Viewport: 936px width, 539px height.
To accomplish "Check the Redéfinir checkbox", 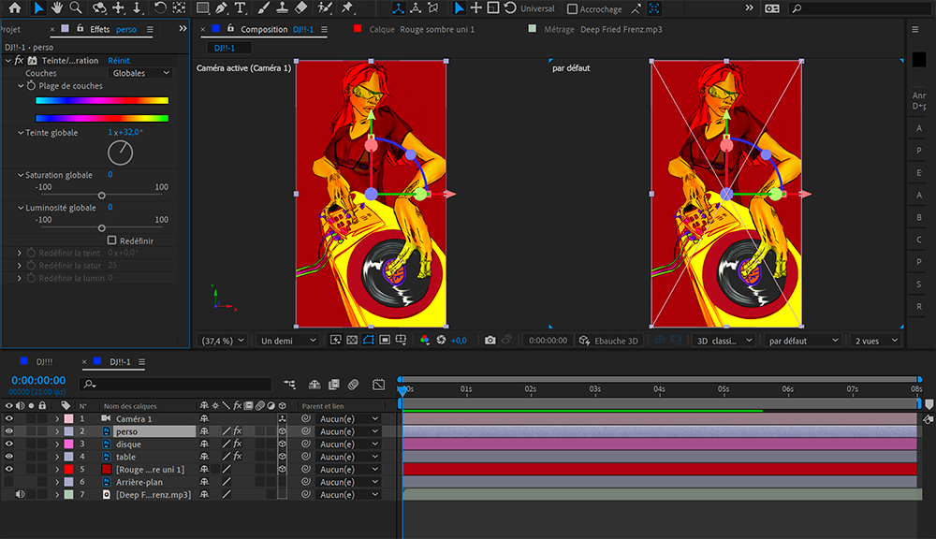I will [x=111, y=240].
